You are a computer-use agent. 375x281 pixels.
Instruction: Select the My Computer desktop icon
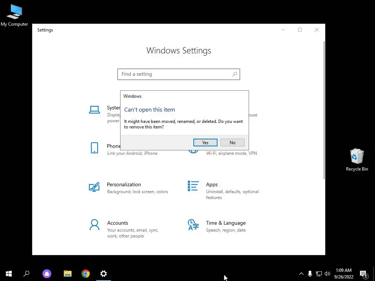(x=14, y=15)
